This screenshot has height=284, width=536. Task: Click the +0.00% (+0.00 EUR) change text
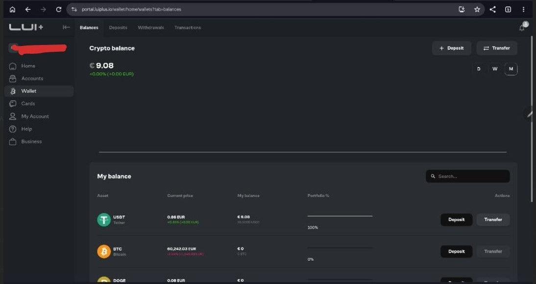pos(111,74)
